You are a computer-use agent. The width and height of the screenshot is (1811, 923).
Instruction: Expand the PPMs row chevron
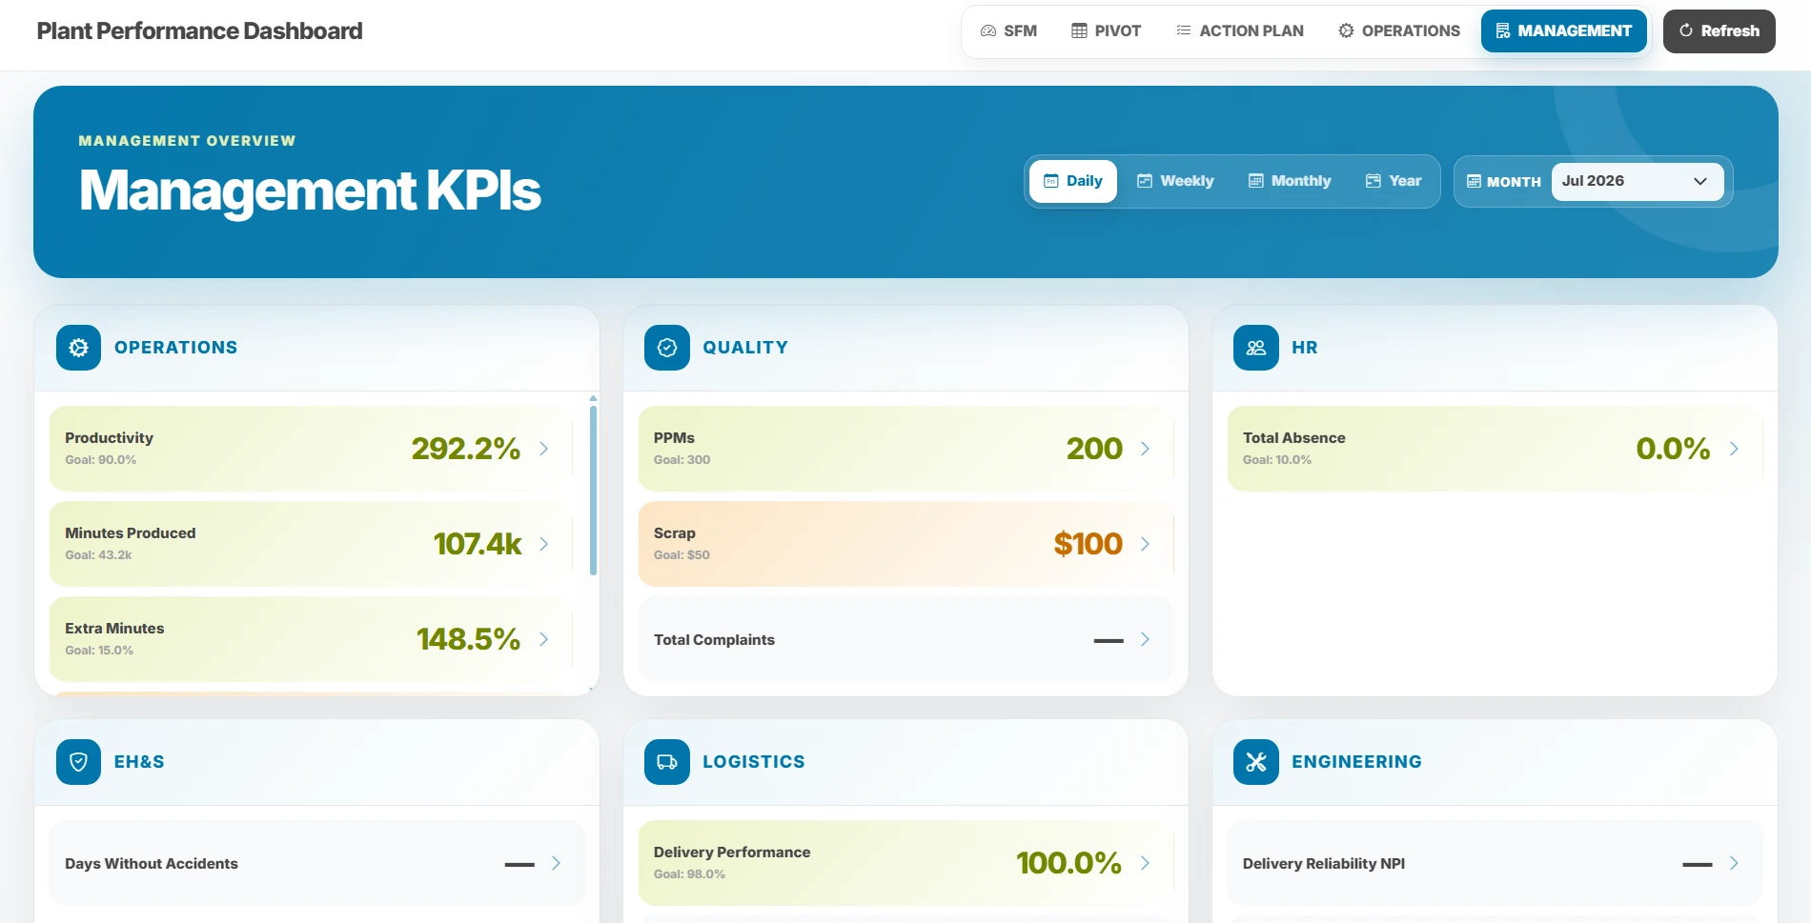coord(1145,449)
